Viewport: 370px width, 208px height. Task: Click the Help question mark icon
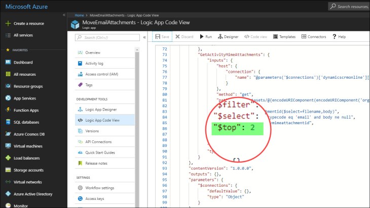point(335,37)
